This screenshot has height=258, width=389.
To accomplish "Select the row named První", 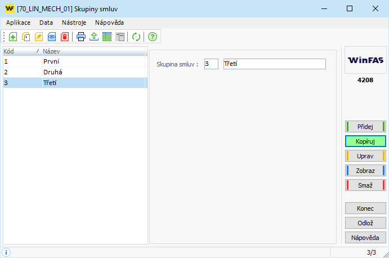I will [75, 61].
